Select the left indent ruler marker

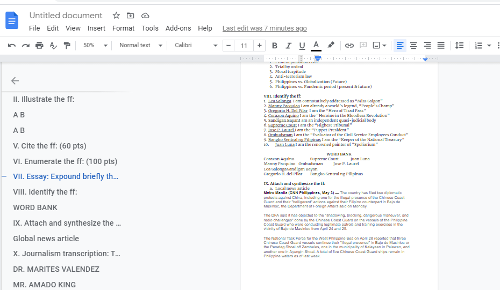[318, 58]
